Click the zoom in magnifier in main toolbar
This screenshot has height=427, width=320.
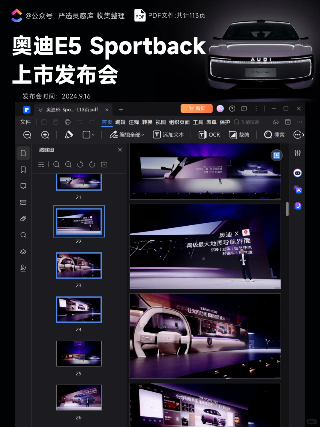45,135
